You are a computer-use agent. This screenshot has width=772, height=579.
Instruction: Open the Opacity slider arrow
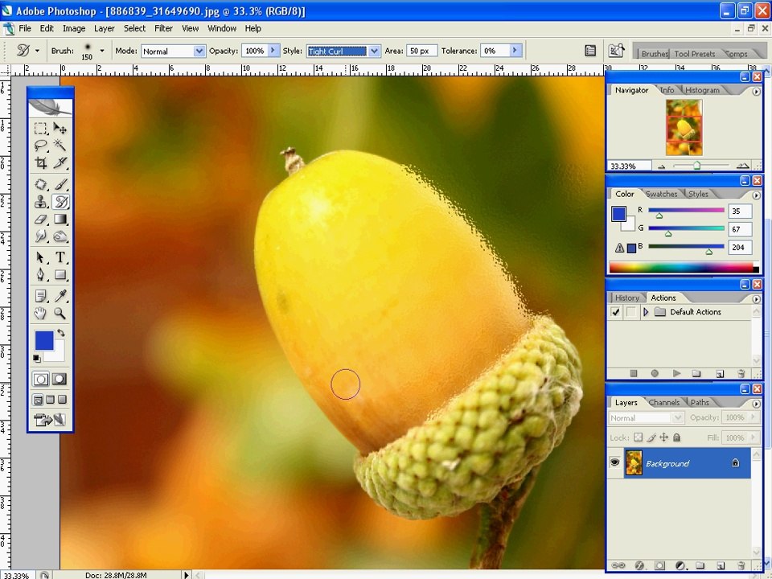tap(273, 50)
